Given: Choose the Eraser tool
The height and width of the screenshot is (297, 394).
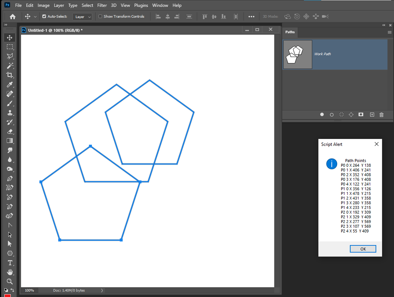Looking at the screenshot, I should coord(9,132).
